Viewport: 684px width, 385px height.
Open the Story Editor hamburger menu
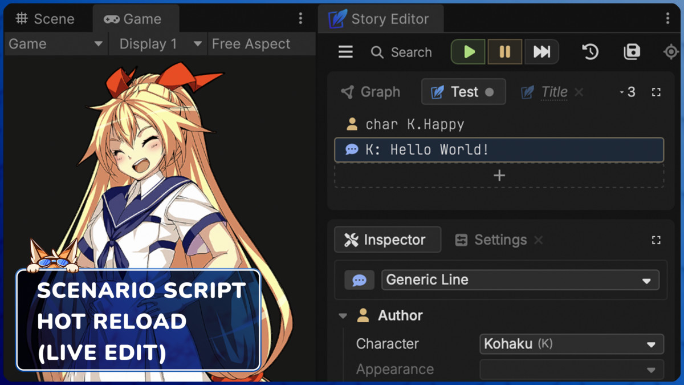point(345,51)
